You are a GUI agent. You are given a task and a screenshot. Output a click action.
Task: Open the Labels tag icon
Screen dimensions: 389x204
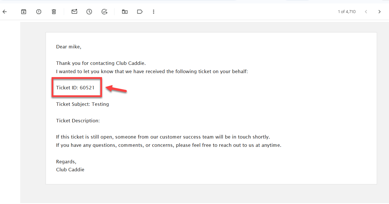tap(140, 12)
